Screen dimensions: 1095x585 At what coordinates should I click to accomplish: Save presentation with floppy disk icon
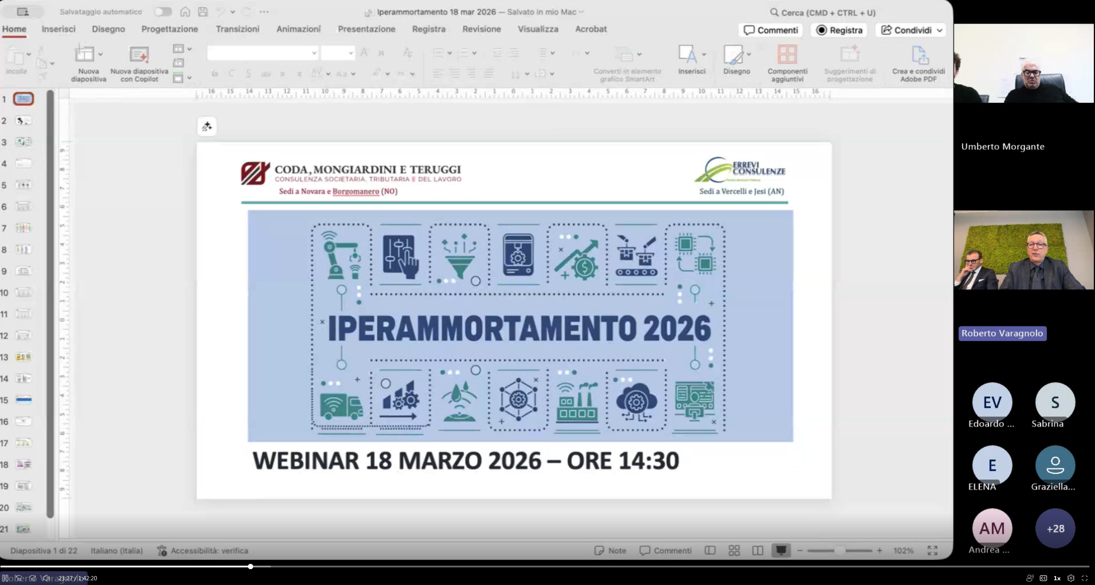[203, 12]
